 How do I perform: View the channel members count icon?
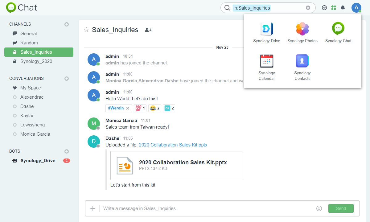coord(148,30)
